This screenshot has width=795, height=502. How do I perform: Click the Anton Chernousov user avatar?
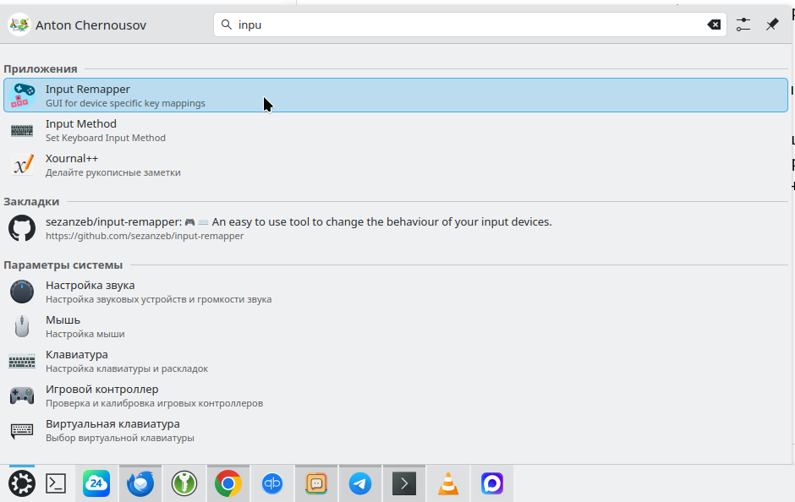(x=19, y=25)
